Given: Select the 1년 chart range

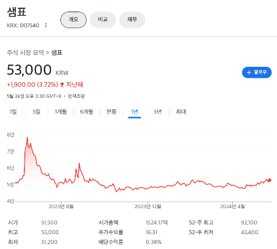Looking at the screenshot, I should (135, 112).
